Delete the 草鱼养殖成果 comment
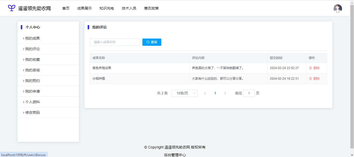This screenshot has height=157, width=354. [314, 68]
